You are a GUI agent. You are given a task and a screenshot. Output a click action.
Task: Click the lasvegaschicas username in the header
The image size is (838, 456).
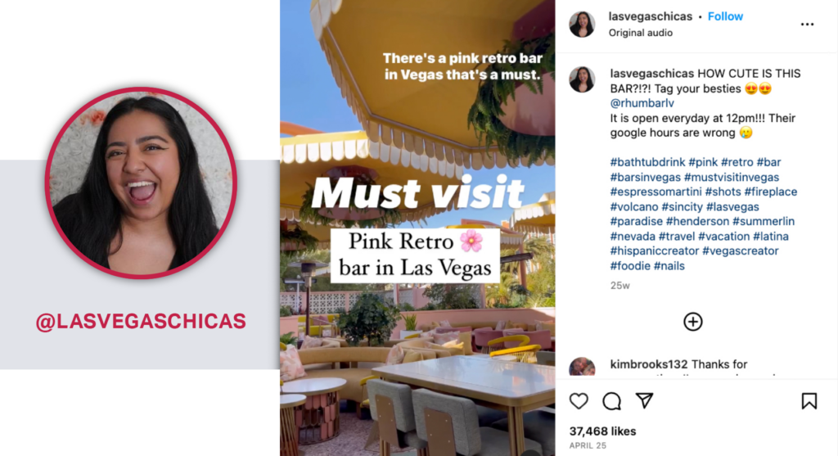[651, 16]
